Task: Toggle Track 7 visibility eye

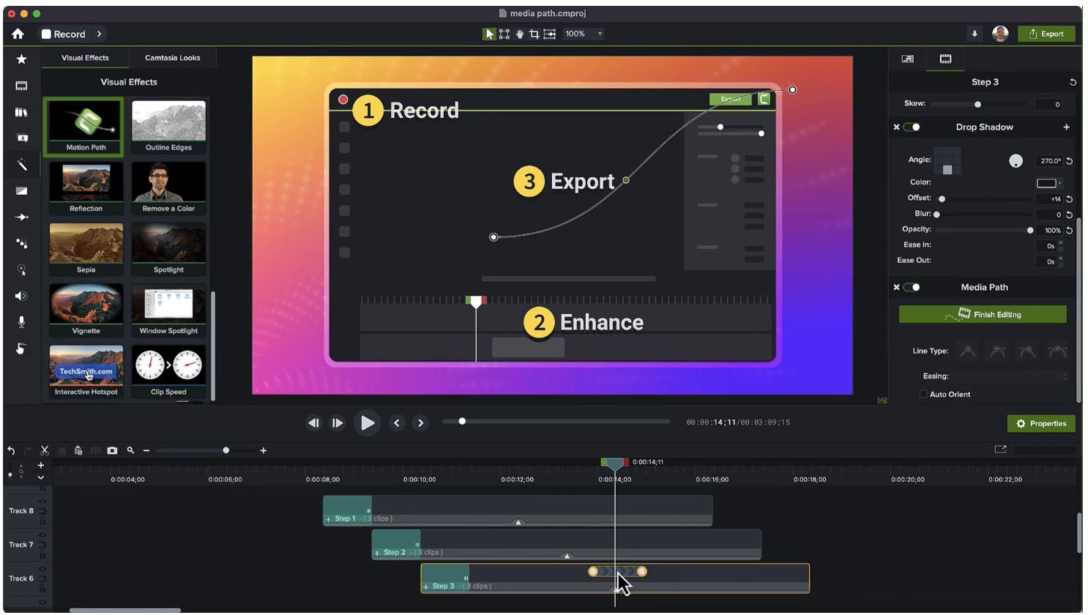Action: point(42,535)
